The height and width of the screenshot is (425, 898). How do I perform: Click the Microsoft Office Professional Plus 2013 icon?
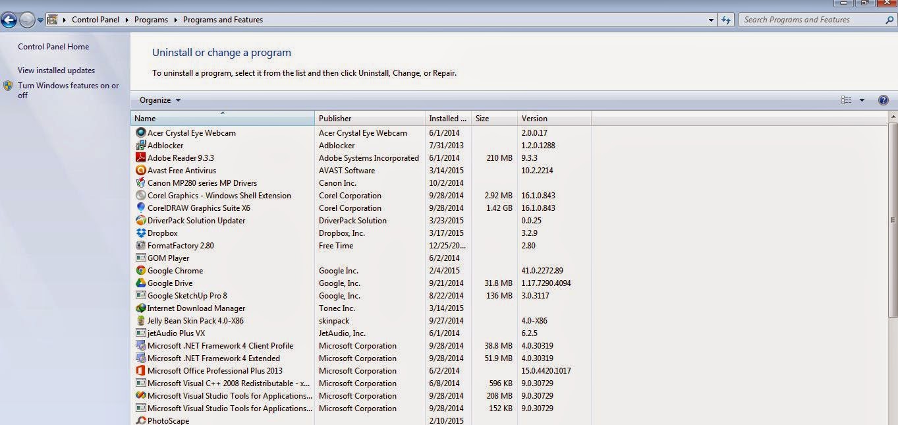pos(140,371)
